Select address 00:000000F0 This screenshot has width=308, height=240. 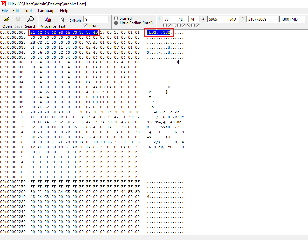coord(13,107)
